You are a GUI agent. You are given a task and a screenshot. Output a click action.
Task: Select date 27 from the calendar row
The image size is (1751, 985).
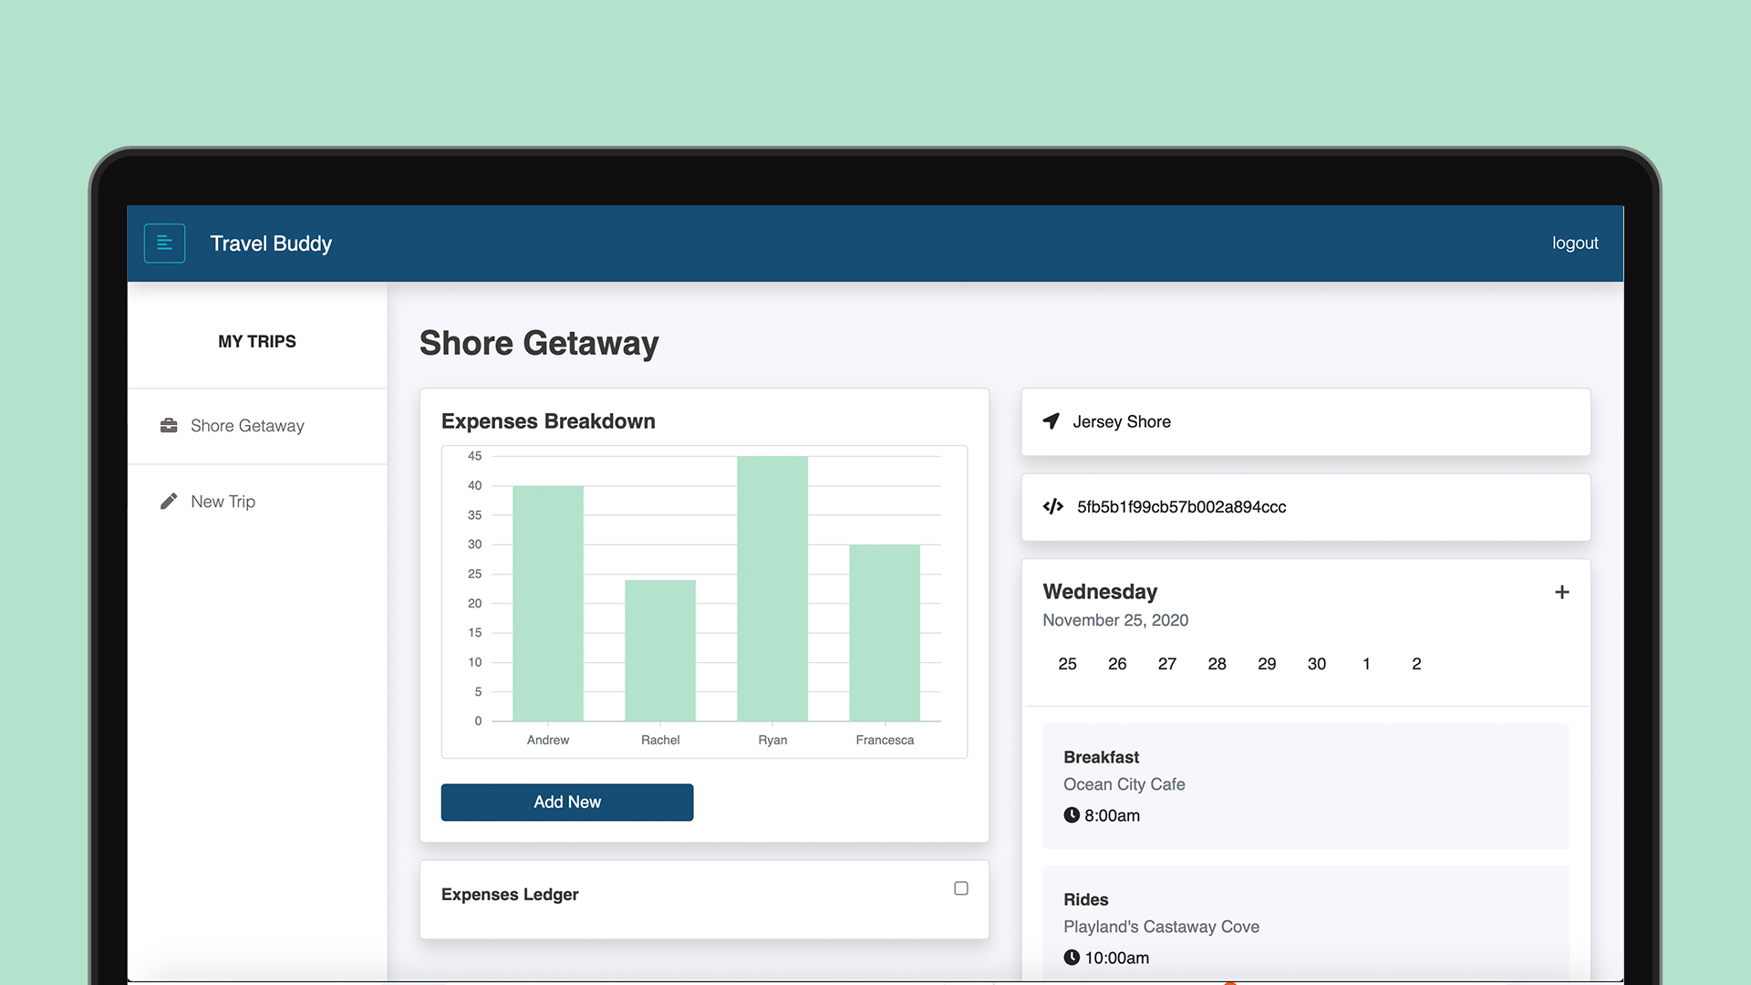[1166, 663]
